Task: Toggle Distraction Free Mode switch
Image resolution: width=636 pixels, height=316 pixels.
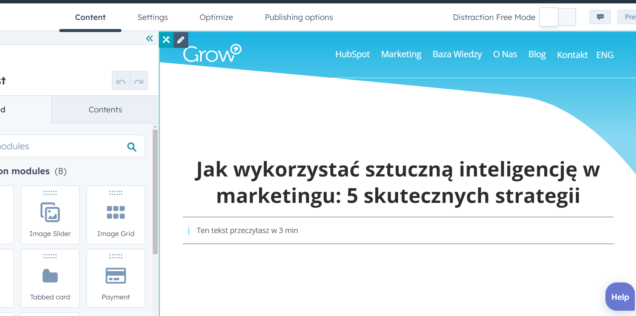Action: 558,17
